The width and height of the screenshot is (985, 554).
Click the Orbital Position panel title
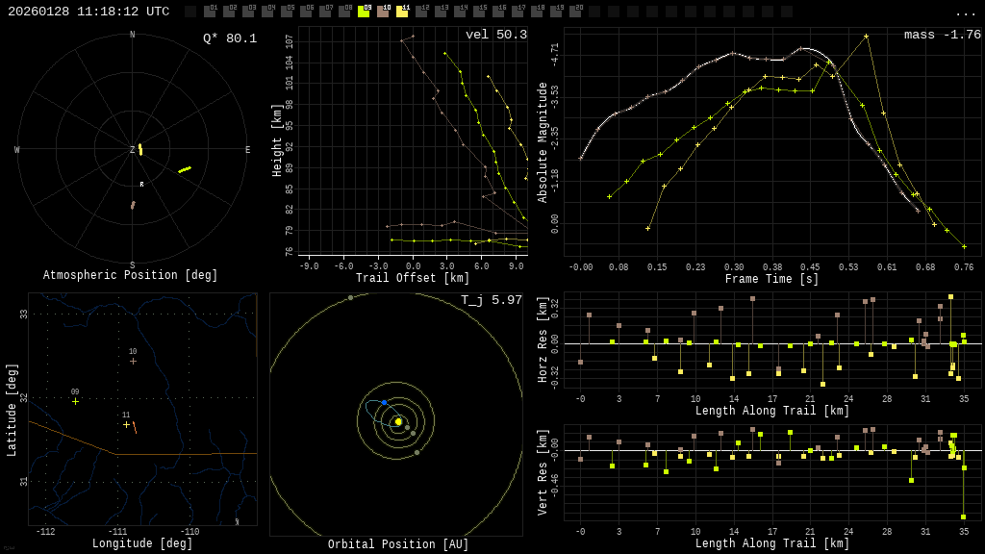[x=398, y=544]
